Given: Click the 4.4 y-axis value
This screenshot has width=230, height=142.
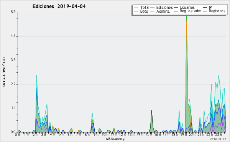Looking at the screenshot, I should pos(13,36).
